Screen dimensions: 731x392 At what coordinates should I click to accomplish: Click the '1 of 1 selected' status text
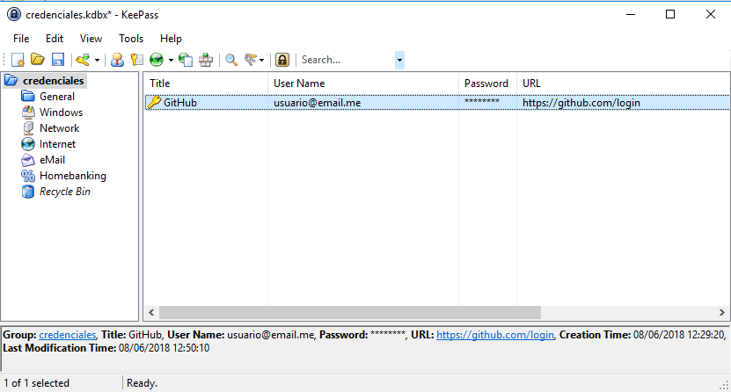pyautogui.click(x=37, y=383)
